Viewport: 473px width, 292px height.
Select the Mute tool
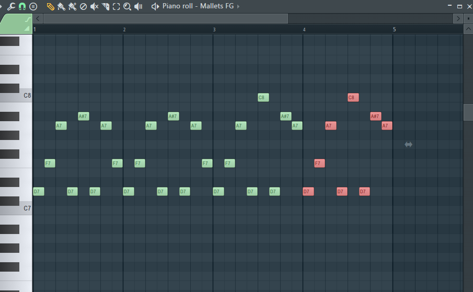[95, 6]
